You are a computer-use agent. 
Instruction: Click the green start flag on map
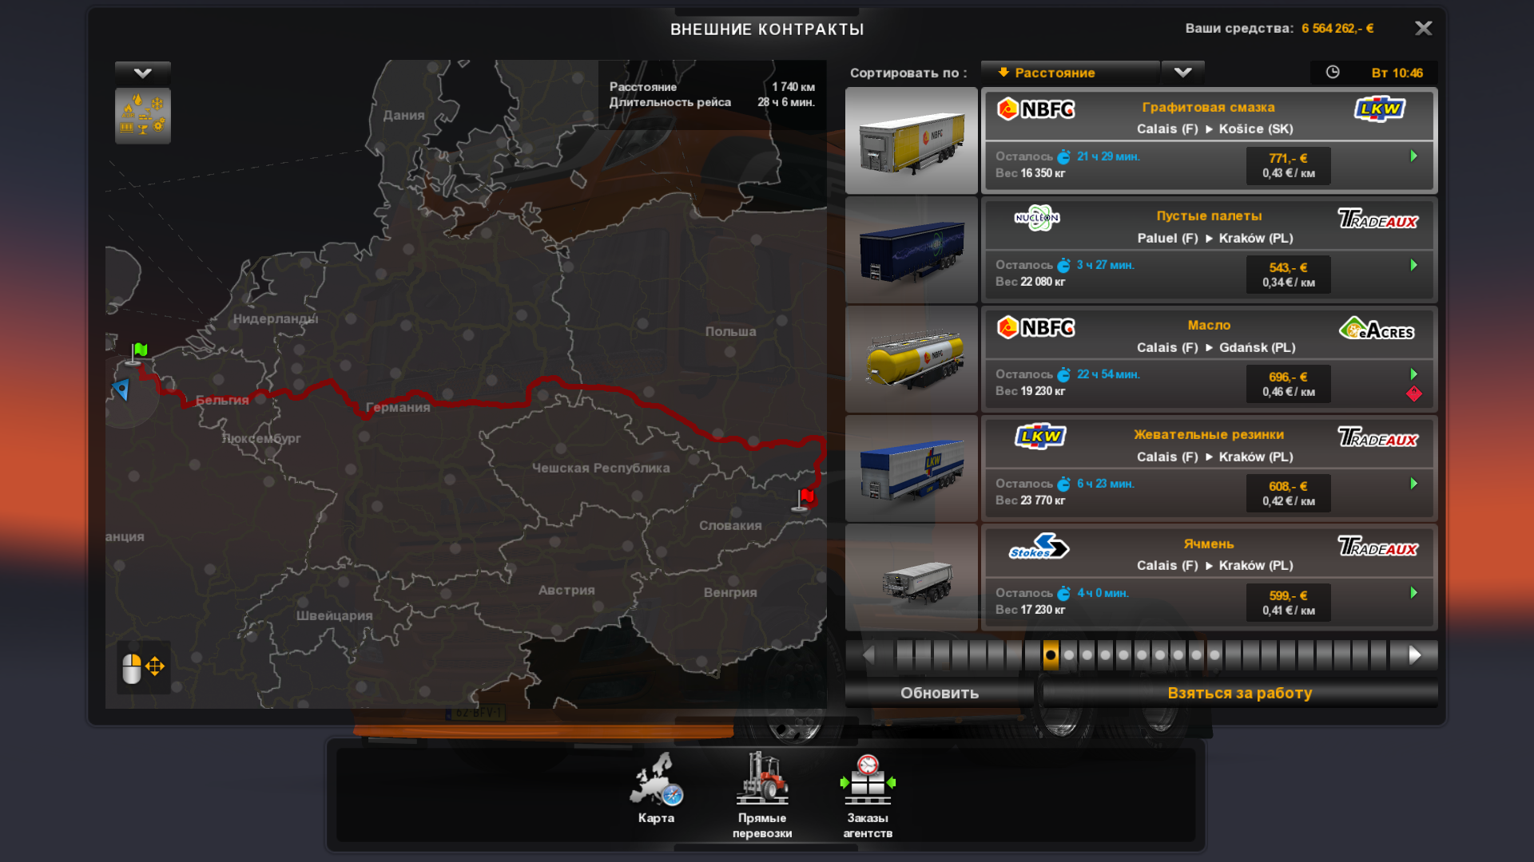pos(139,351)
